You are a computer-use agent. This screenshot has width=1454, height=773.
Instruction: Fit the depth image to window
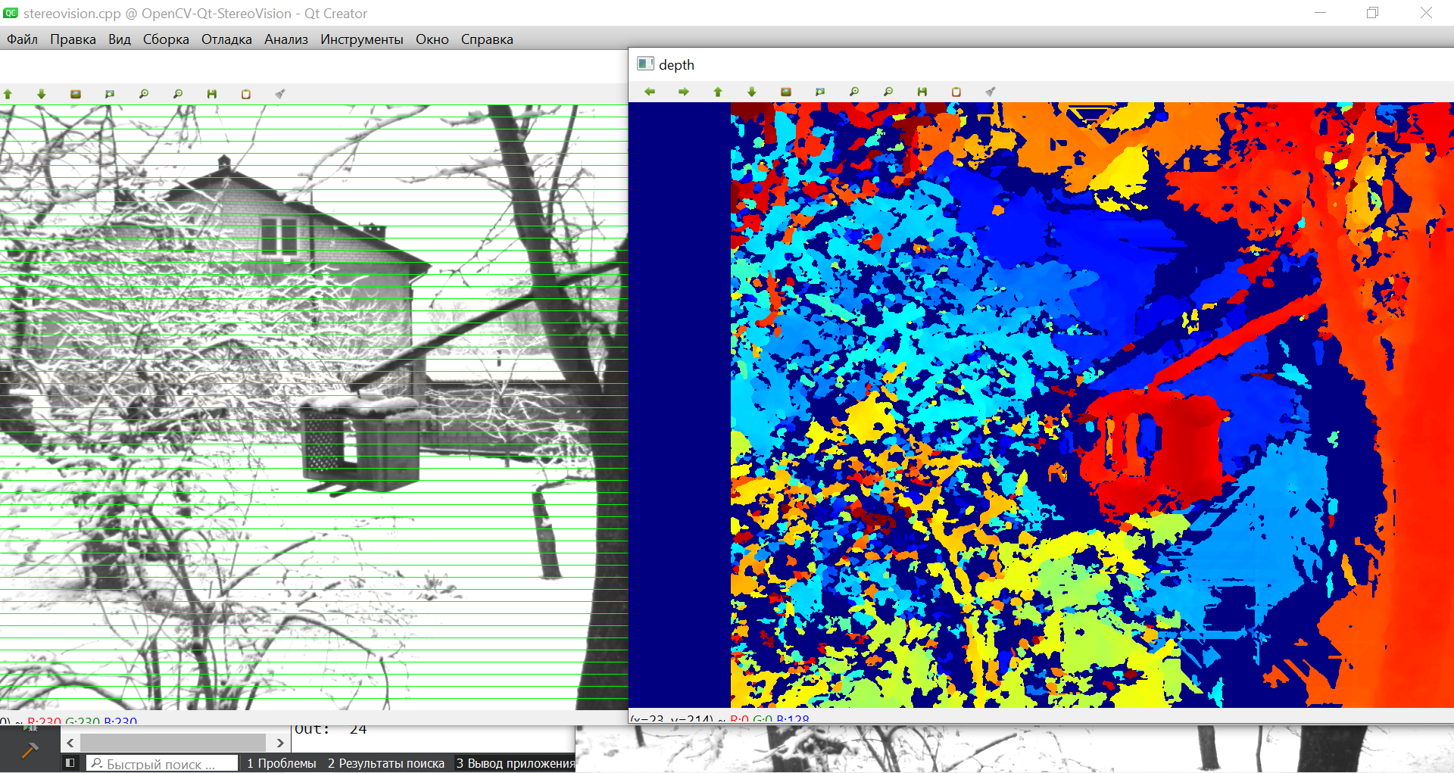(x=820, y=92)
